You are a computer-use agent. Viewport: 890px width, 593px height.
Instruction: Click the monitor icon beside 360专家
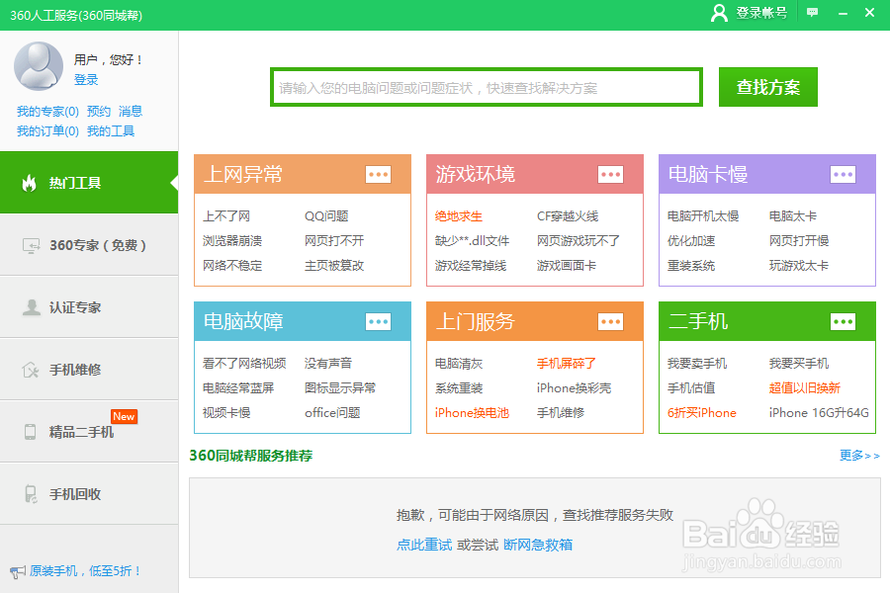tap(31, 245)
